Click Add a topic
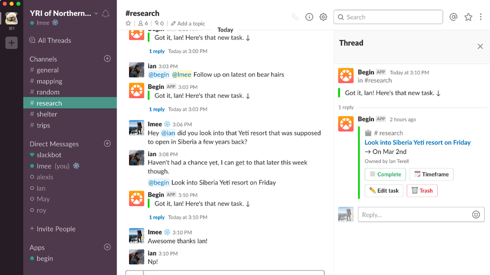Viewport: 490px width, 275px height. coord(188,23)
